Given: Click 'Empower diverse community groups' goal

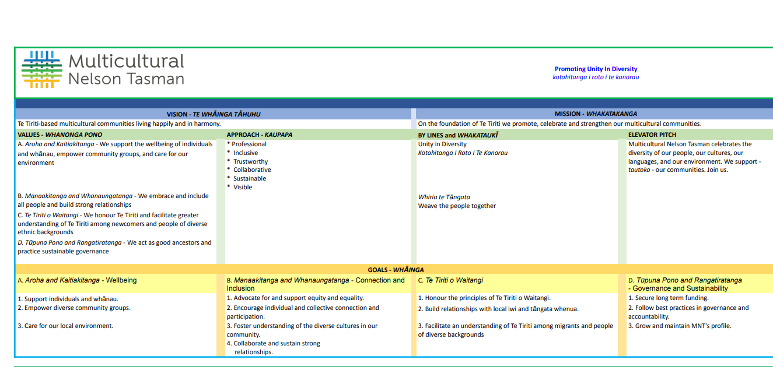Looking at the screenshot, I should pyautogui.click(x=74, y=308).
